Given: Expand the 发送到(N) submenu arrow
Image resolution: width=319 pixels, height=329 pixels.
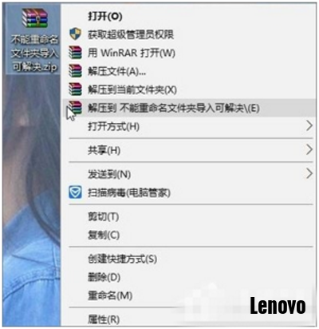Looking at the screenshot, I should 309,173.
